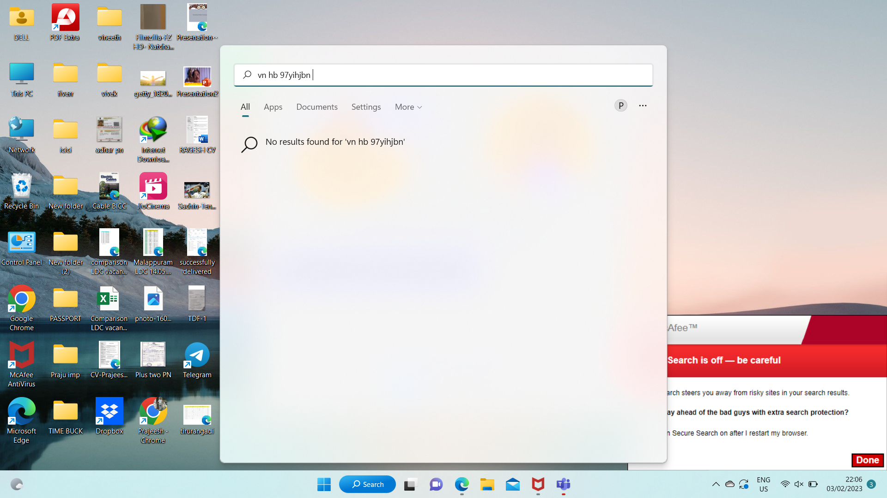Switch to the Apps search tab

point(273,107)
